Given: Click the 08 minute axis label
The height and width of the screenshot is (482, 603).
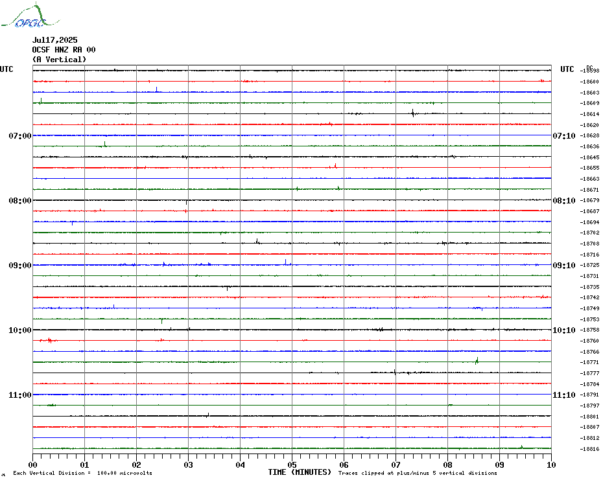Looking at the screenshot, I should [447, 465].
